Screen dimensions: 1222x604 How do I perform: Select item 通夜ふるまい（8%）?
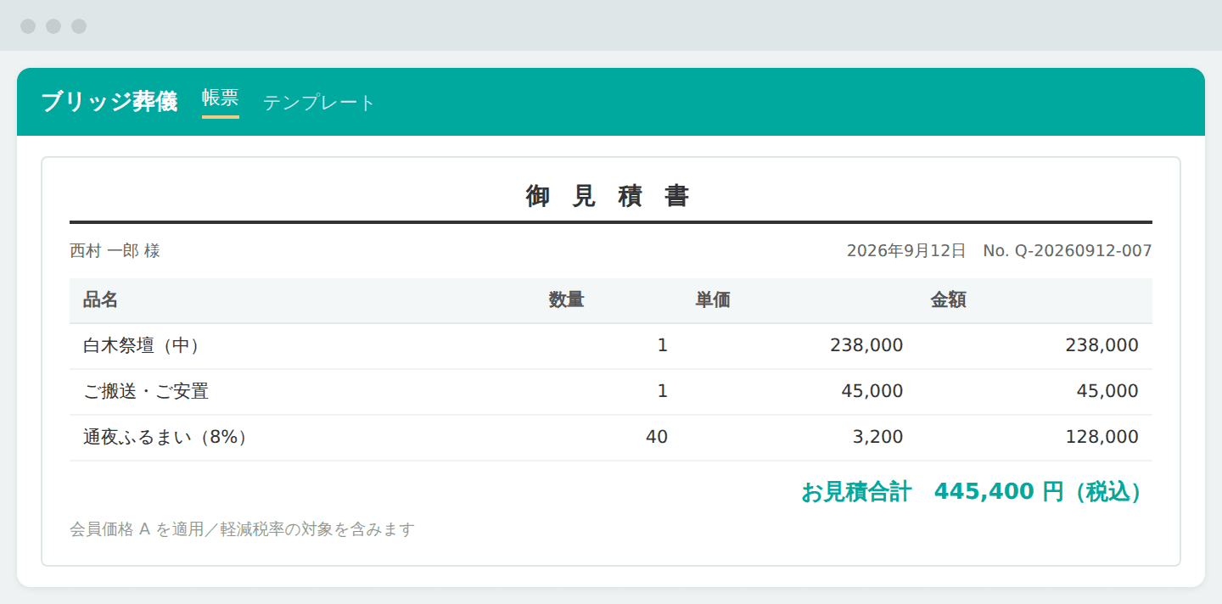click(x=169, y=438)
